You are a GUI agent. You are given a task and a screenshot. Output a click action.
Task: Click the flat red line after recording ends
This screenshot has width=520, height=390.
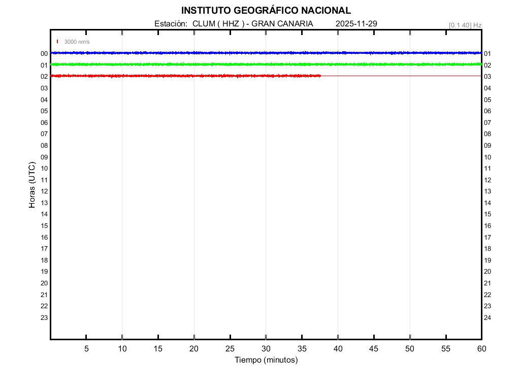(x=401, y=76)
